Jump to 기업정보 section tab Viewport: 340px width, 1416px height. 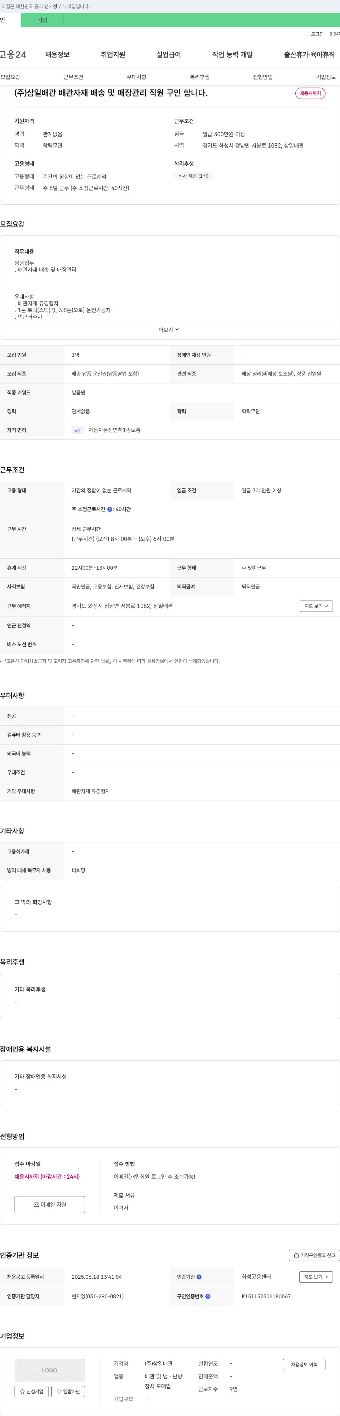(326, 77)
